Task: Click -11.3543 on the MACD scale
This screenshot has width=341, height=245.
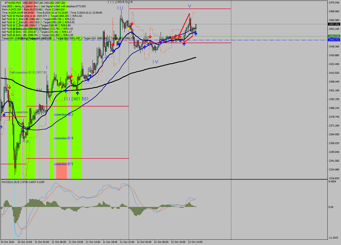Action: [333, 238]
